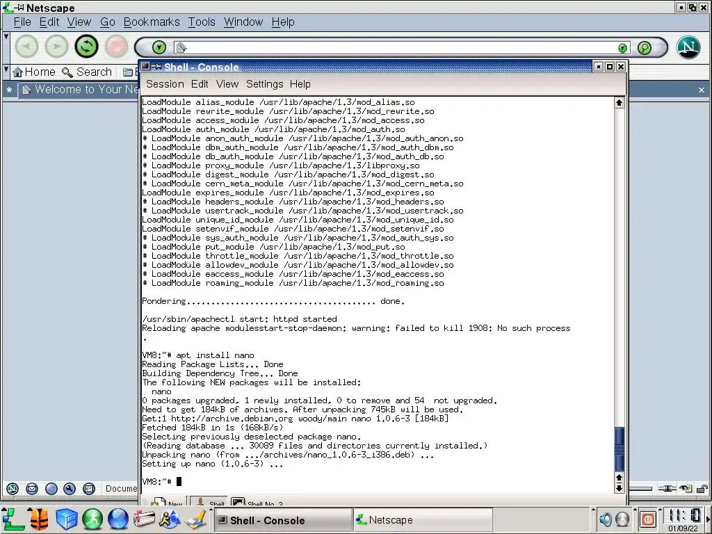712x534 pixels.
Task: Click the eye-shaped status bar icon in Netscape
Action: [686, 489]
